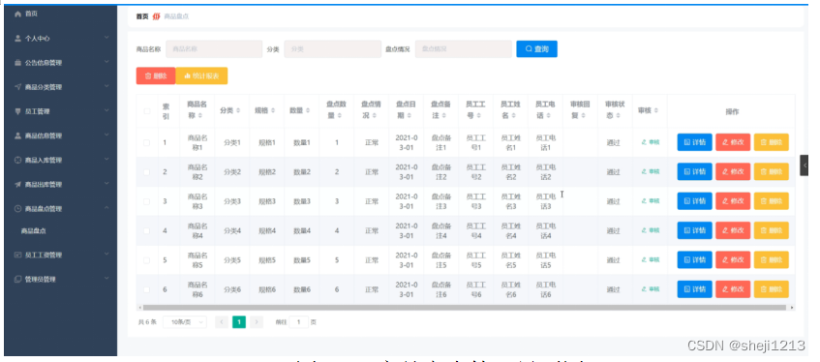The width and height of the screenshot is (820, 362).
Task: Expand the 员工工资管理 sidebar chevron
Action: [106, 255]
